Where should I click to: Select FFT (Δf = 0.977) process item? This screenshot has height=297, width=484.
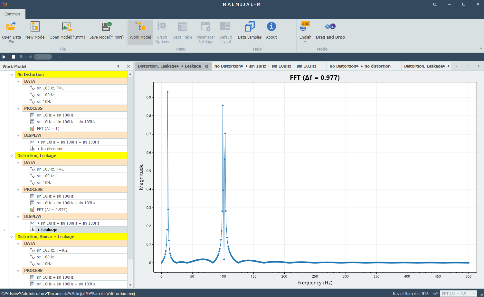[x=78, y=210]
